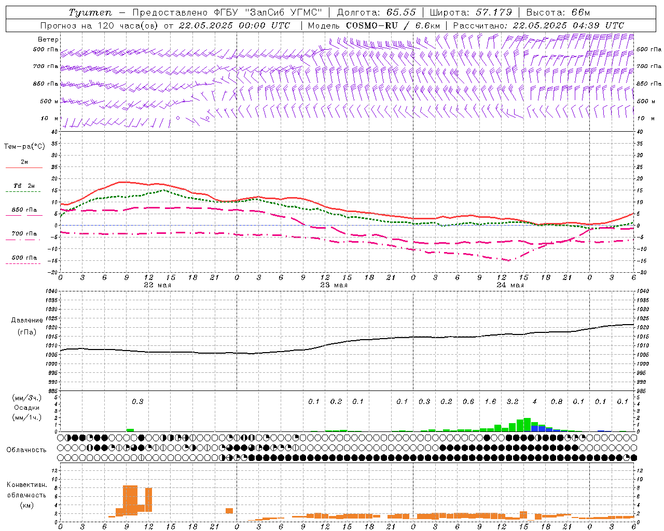Click the "Облачность" cloud cover label
The width and height of the screenshot is (664, 531).
[26, 450]
